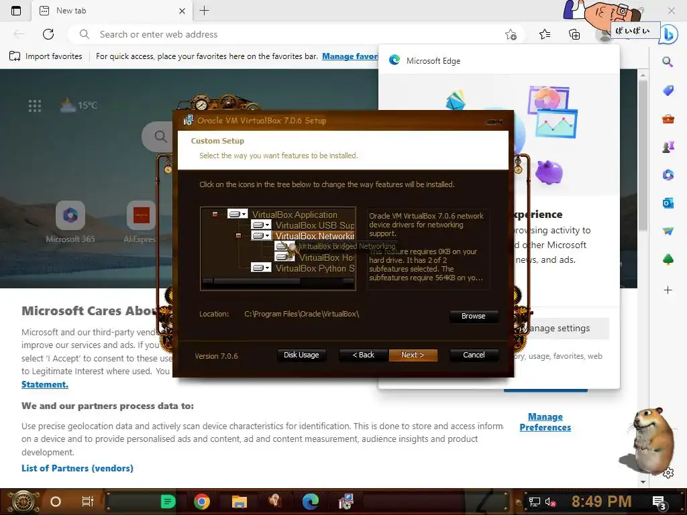
Task: Open File Explorer from taskbar
Action: pyautogui.click(x=240, y=502)
